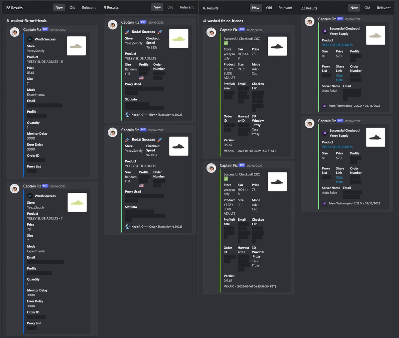Open Captain Fiz avatar on the MEKAIO size 11 message
This screenshot has width=399, height=338.
[x=211, y=168]
